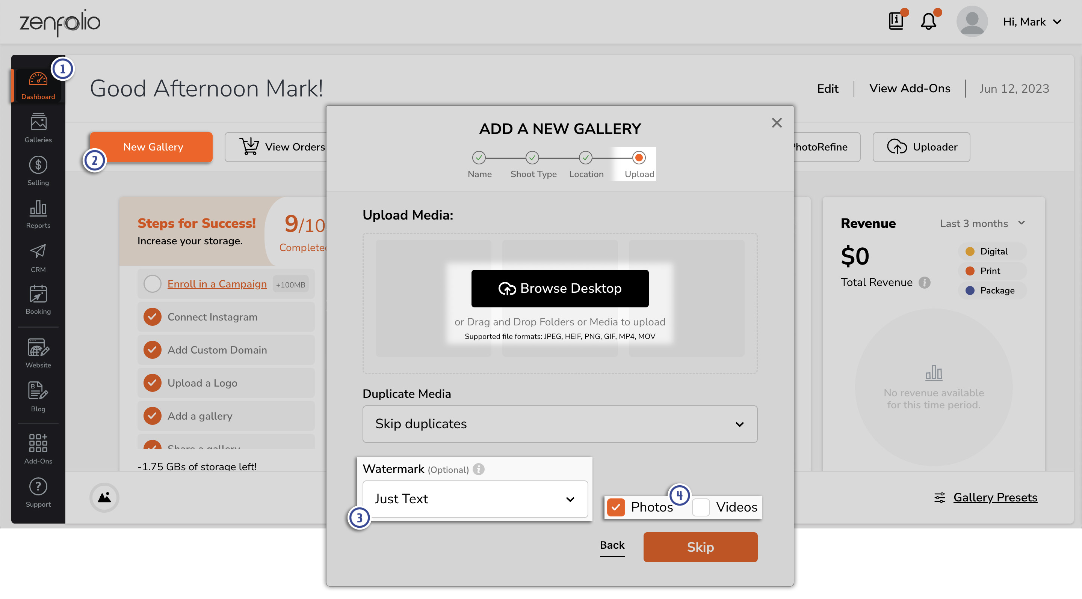
Task: Check the Enroll in a Campaign circle
Action: pyautogui.click(x=152, y=284)
